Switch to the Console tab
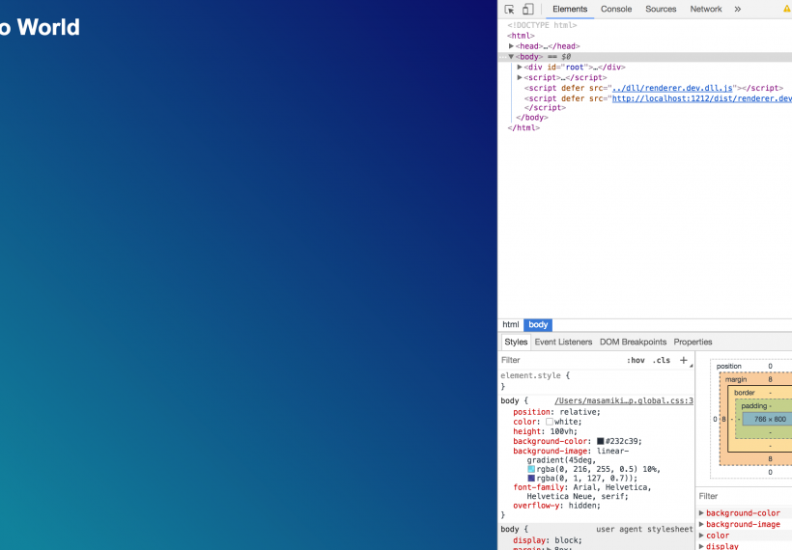 616,10
